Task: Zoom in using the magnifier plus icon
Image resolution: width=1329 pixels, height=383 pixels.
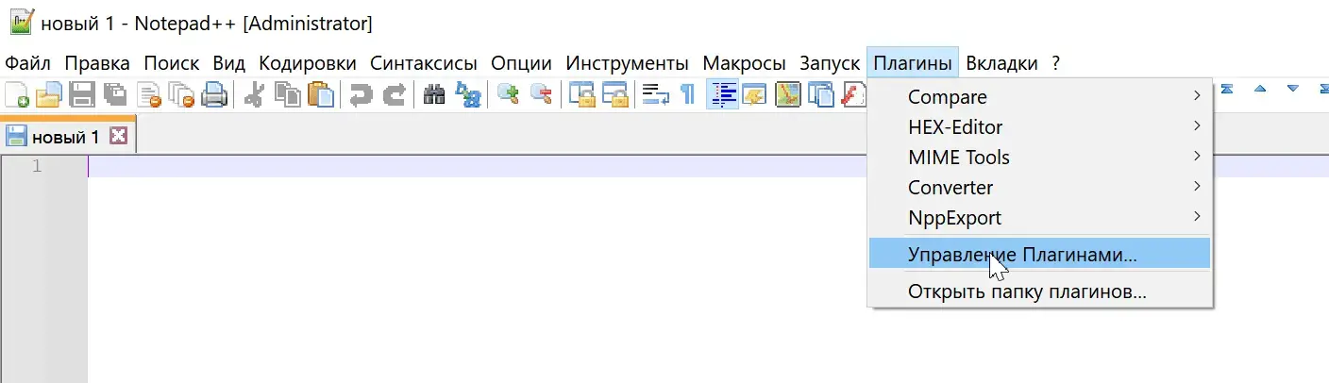Action: click(x=509, y=93)
